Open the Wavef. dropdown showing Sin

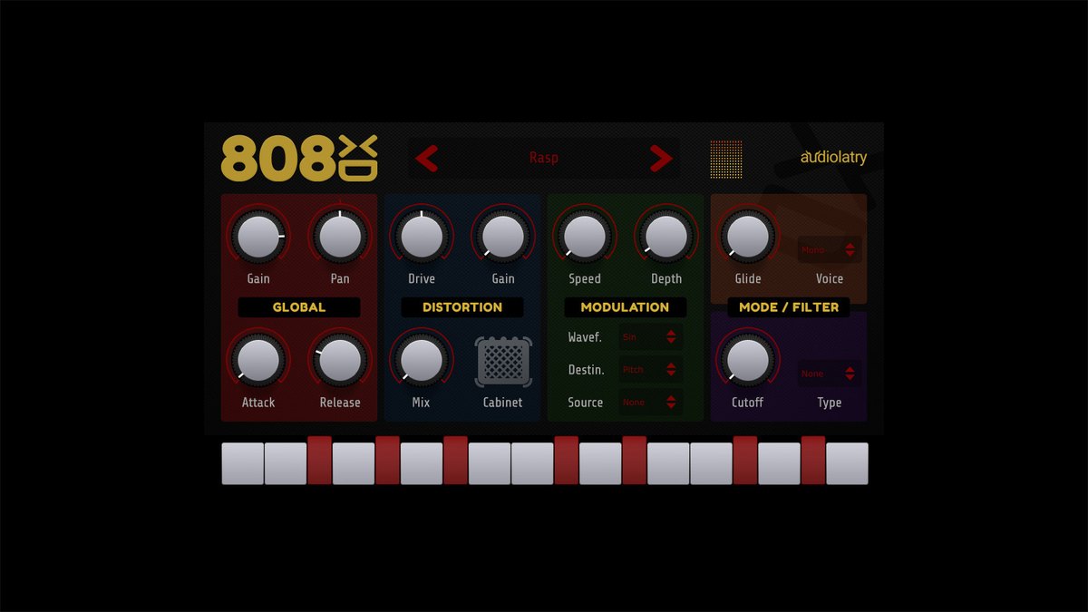[650, 337]
